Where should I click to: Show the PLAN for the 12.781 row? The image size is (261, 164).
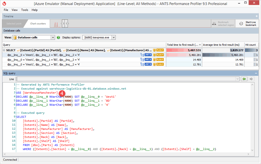pyautogui.click(x=160, y=64)
